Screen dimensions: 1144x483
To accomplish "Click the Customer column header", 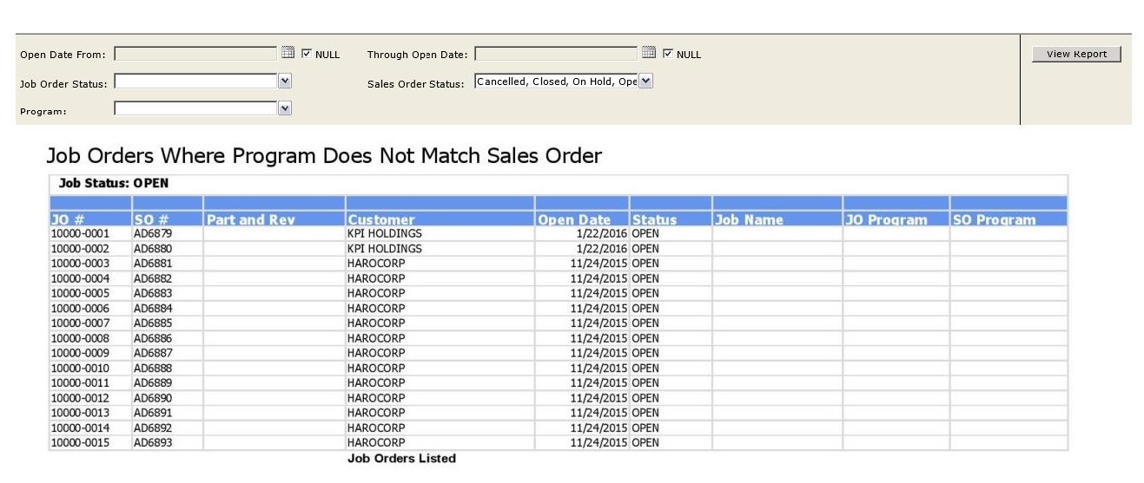I will [x=381, y=220].
